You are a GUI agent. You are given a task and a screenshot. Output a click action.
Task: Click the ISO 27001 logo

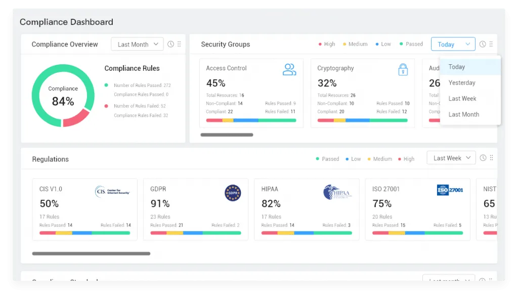point(450,190)
